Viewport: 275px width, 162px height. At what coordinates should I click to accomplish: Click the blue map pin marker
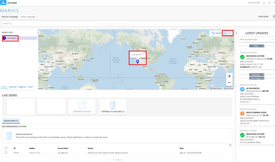click(137, 61)
